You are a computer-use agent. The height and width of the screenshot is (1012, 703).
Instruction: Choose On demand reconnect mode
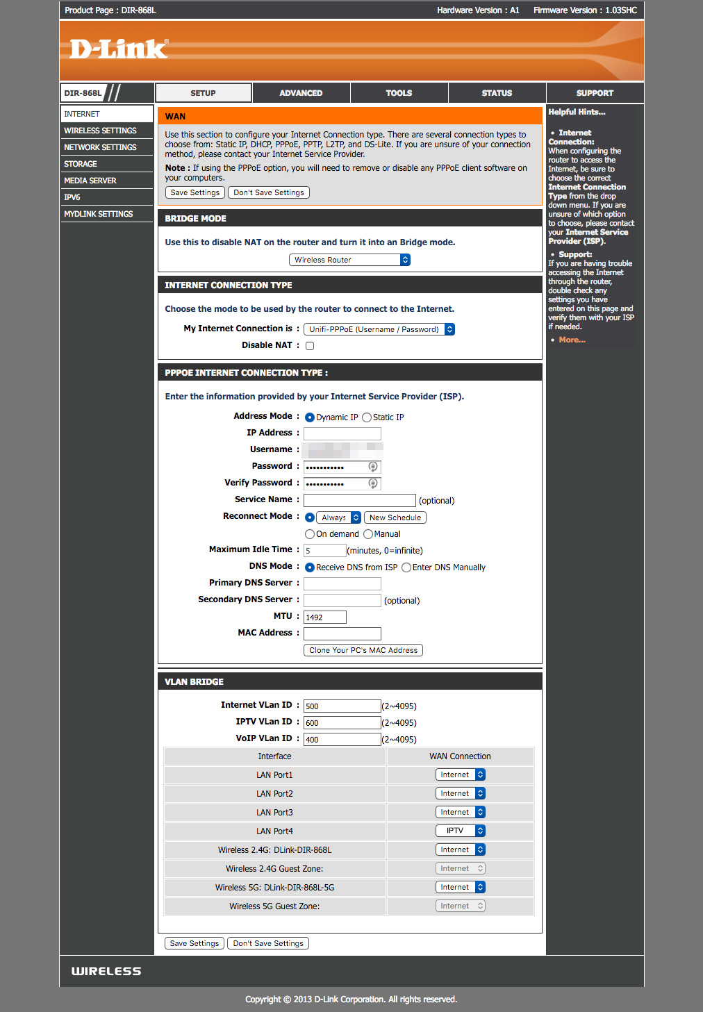310,534
